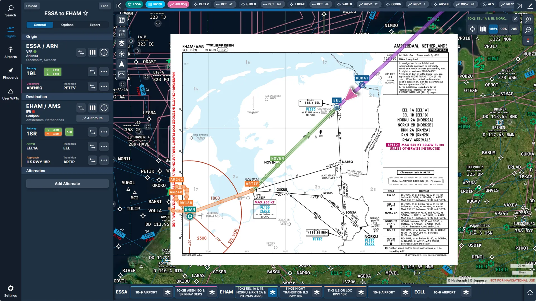Expand the bottom chart tray with the up chevron
This screenshot has width=536, height=301.
click(530, 292)
